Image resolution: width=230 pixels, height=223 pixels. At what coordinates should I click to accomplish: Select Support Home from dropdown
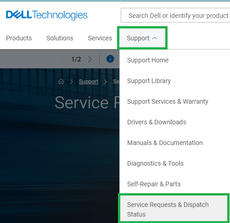(x=148, y=60)
